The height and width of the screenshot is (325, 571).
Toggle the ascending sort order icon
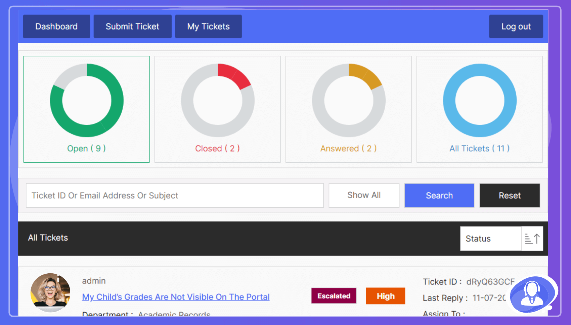coord(532,239)
